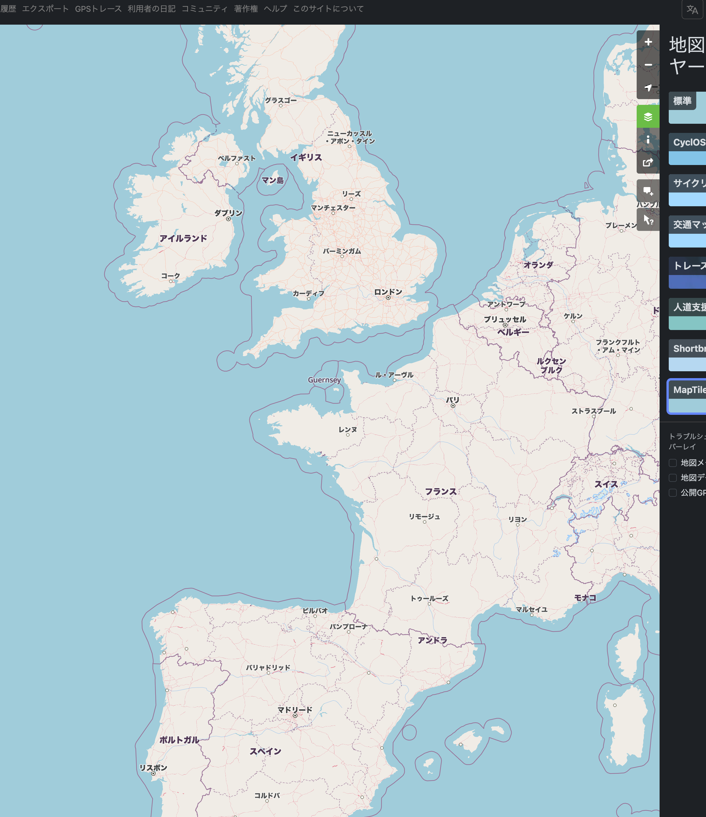Click the ベルファスト city label
The height and width of the screenshot is (817, 706).
[237, 158]
